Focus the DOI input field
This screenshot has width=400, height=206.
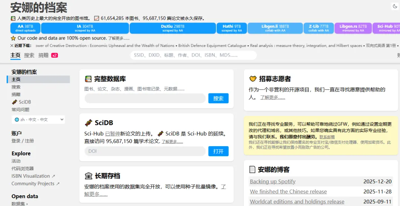tap(145, 151)
